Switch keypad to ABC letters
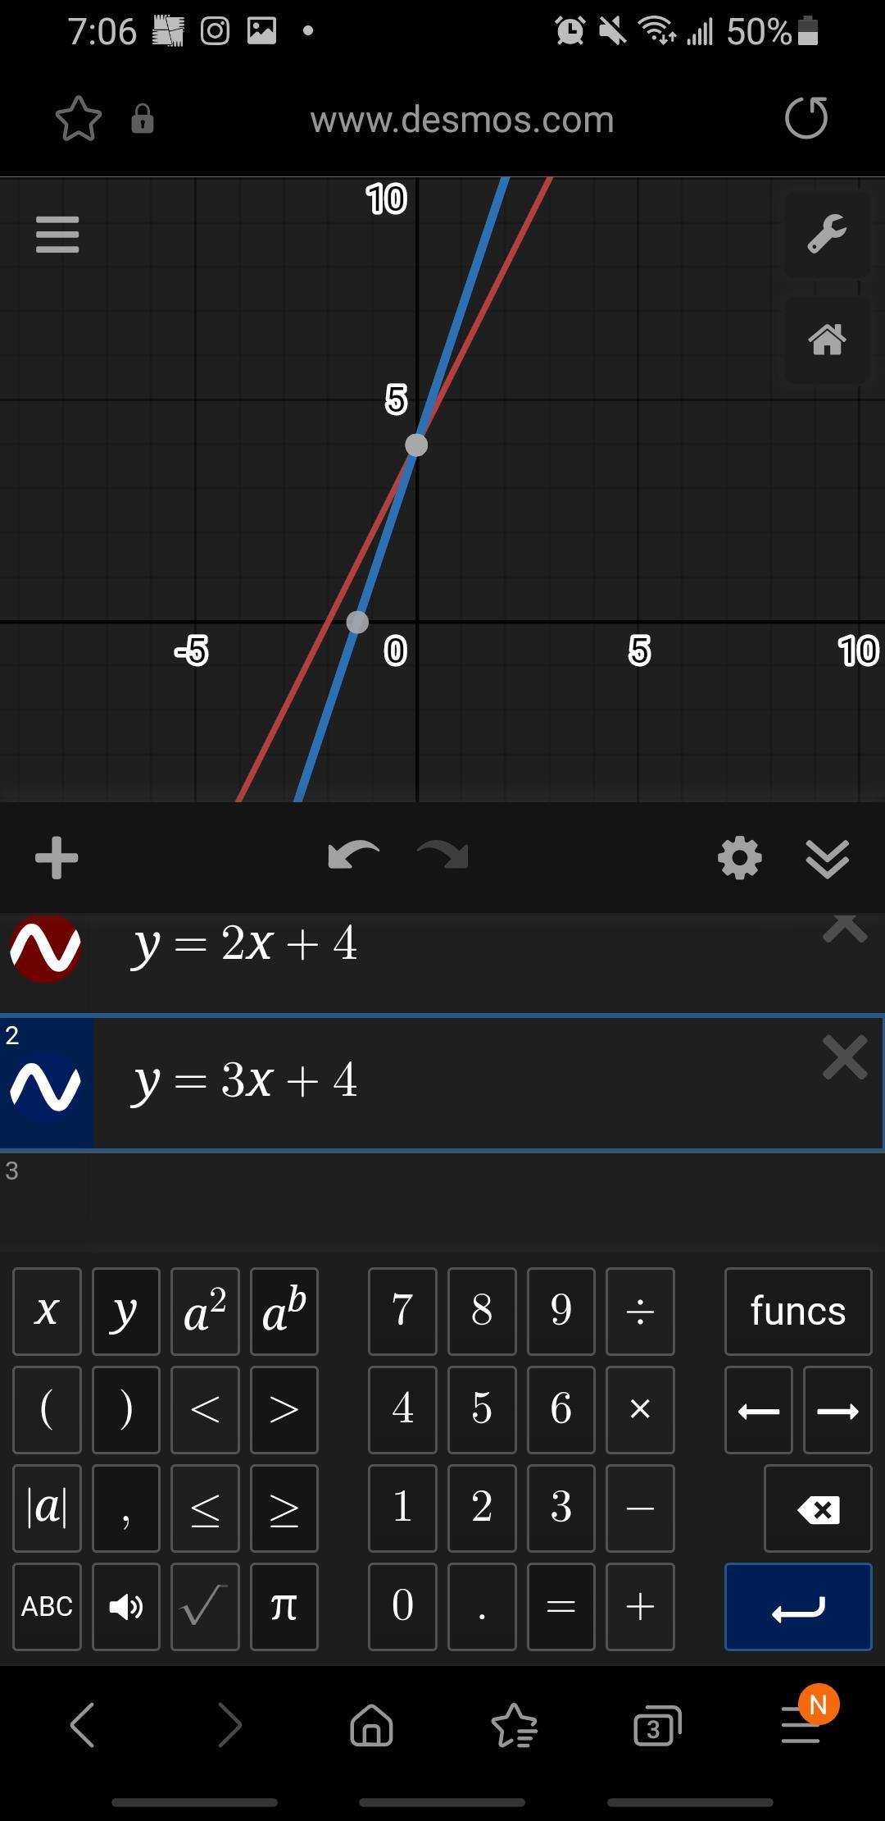 click(47, 1606)
